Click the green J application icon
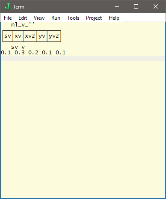 point(7,6)
